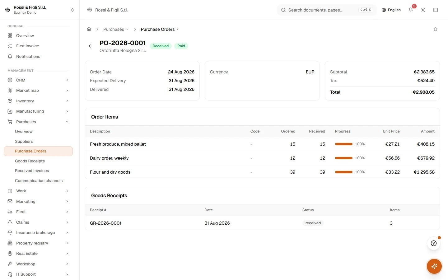Open the Purchase Orders breadcrumb dropdown
Image resolution: width=448 pixels, height=280 pixels.
click(x=160, y=29)
